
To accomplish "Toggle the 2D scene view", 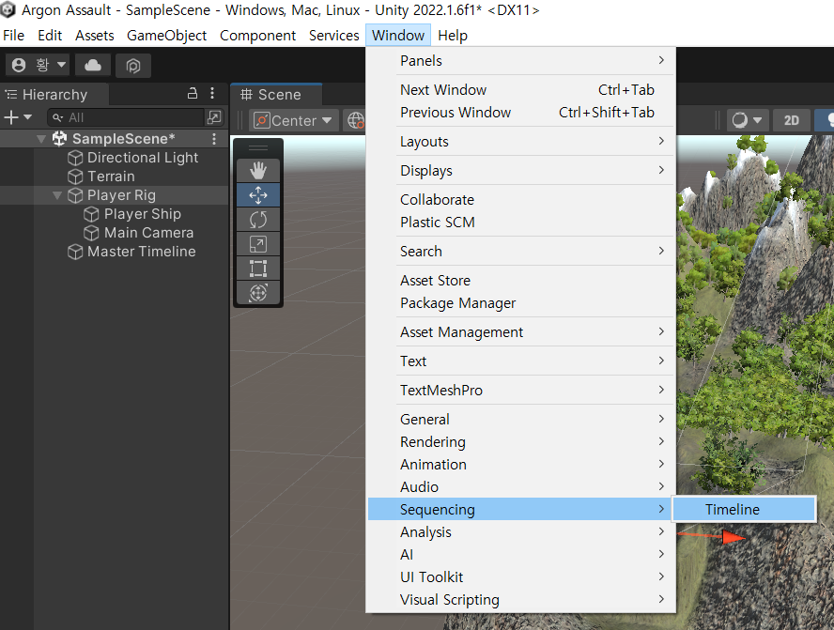I will 791,121.
